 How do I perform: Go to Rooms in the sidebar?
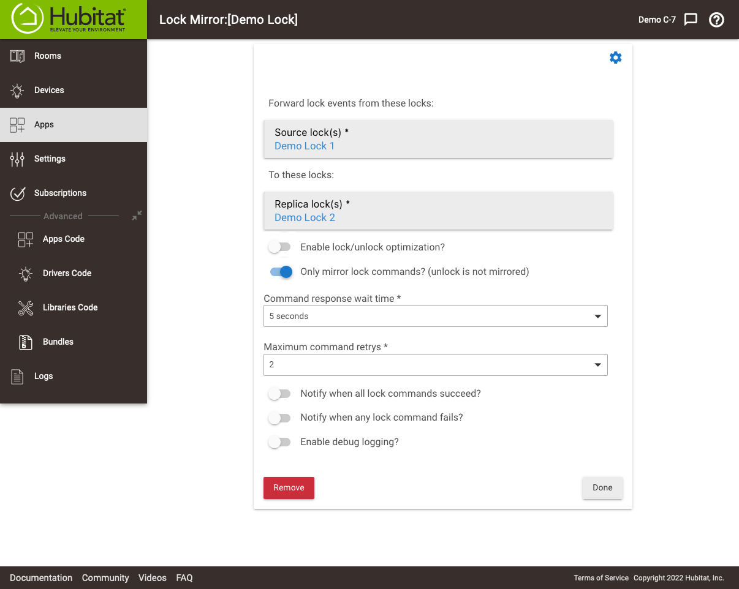pyautogui.click(x=74, y=56)
